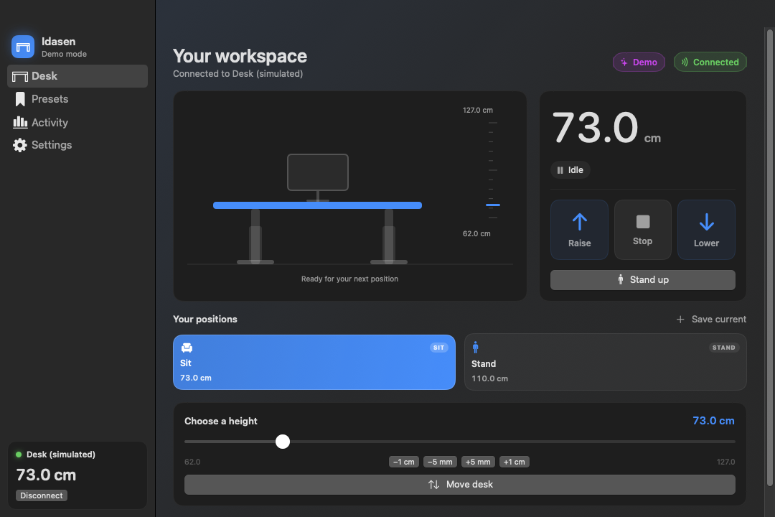Open the Settings section
This screenshot has width=775, height=517.
77,145
